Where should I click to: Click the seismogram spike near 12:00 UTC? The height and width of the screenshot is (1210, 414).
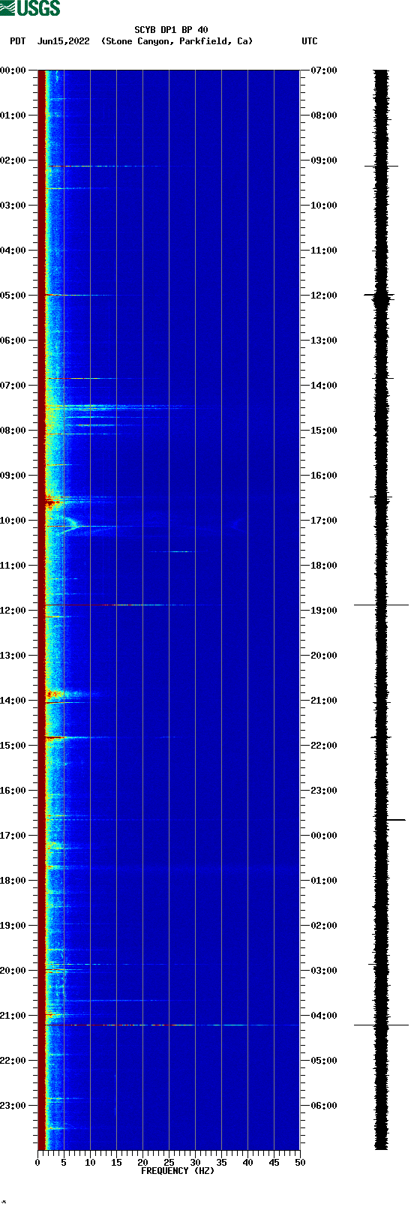point(381,296)
